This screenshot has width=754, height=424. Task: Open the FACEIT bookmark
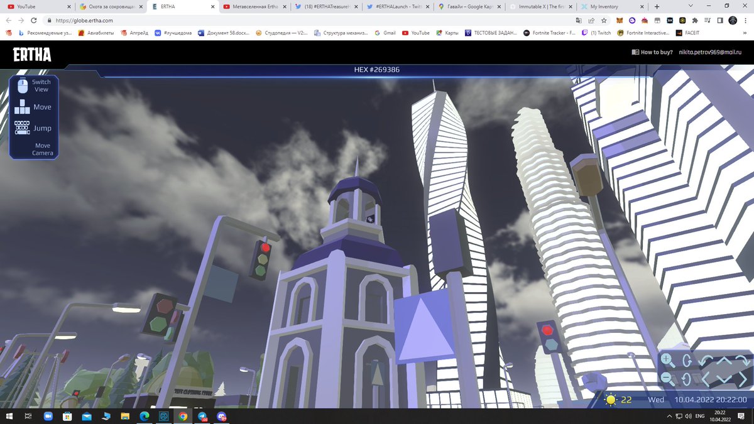point(688,33)
